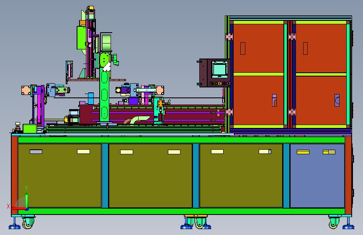This screenshot has height=235, width=363.
Task: Pick the small cyan block beside the column
Action: point(91,98)
